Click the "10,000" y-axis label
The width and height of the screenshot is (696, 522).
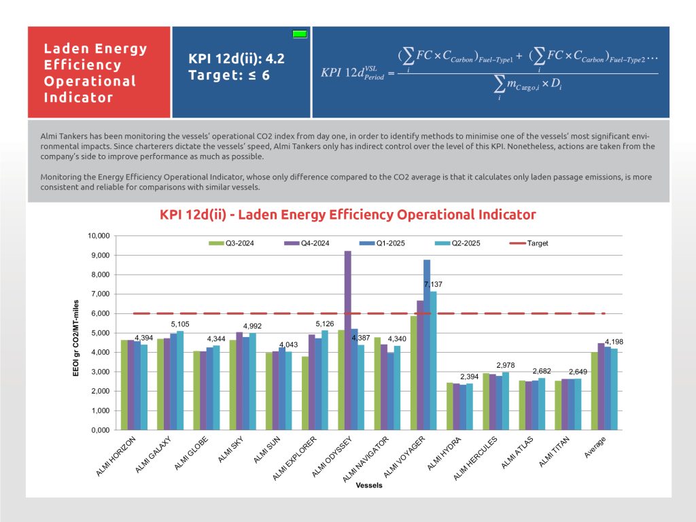[99, 236]
